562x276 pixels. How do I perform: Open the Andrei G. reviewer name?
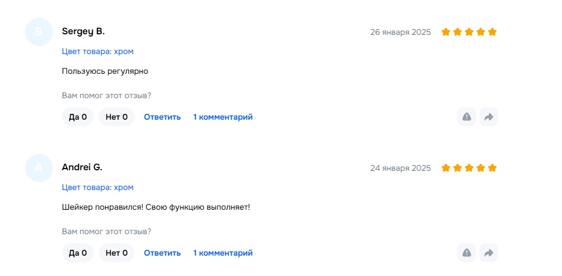[82, 167]
